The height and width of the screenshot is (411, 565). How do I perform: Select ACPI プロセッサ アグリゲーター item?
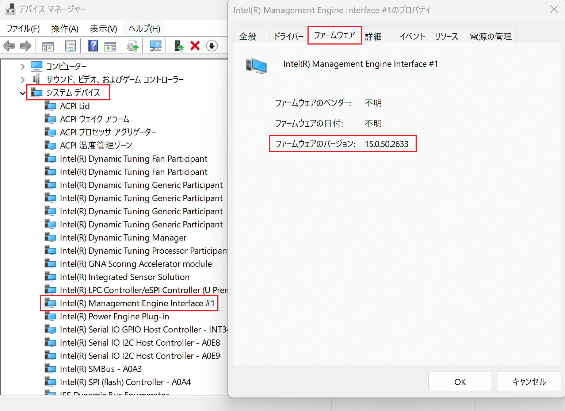pos(108,132)
